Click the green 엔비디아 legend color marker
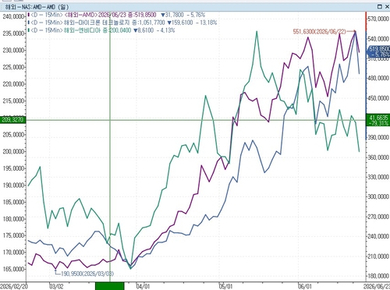Screen dimensions: 390x290 28,30
